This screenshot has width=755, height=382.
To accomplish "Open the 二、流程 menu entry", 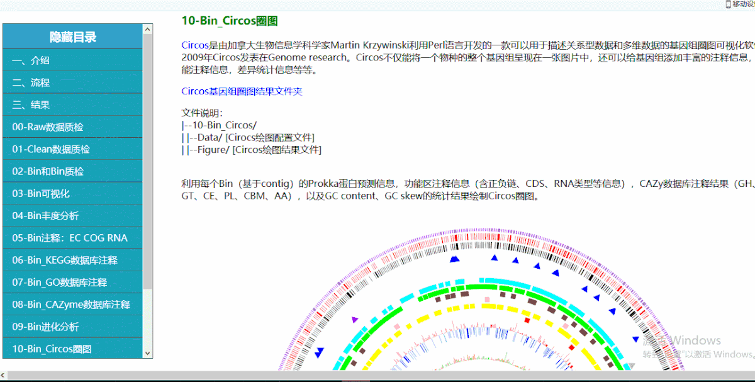I will coord(73,82).
